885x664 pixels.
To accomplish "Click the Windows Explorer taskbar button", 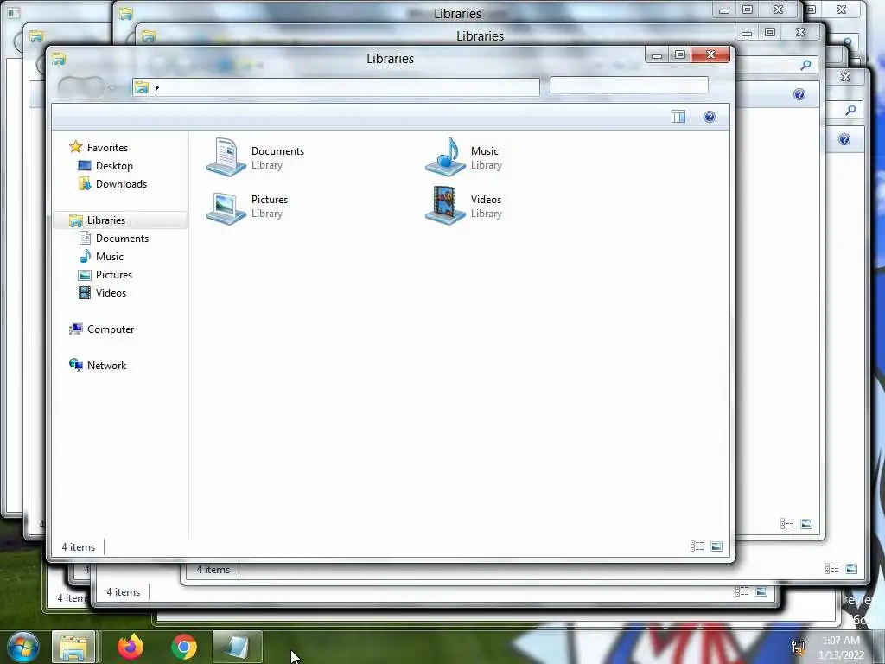I will [x=73, y=647].
